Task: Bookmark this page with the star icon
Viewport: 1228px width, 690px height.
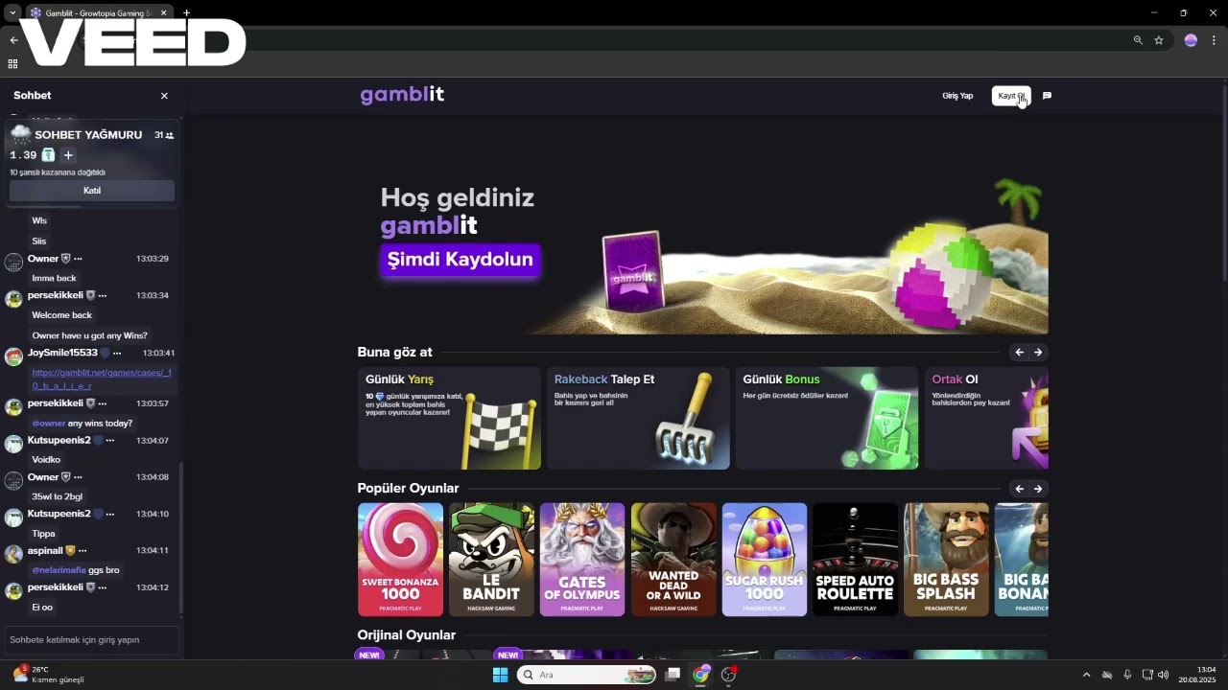Action: coord(1159,40)
